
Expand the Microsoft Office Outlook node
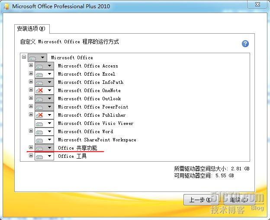coord(31,98)
